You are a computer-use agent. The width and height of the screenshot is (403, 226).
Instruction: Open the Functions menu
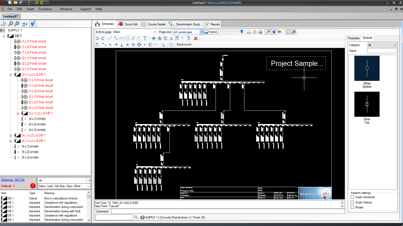point(45,9)
